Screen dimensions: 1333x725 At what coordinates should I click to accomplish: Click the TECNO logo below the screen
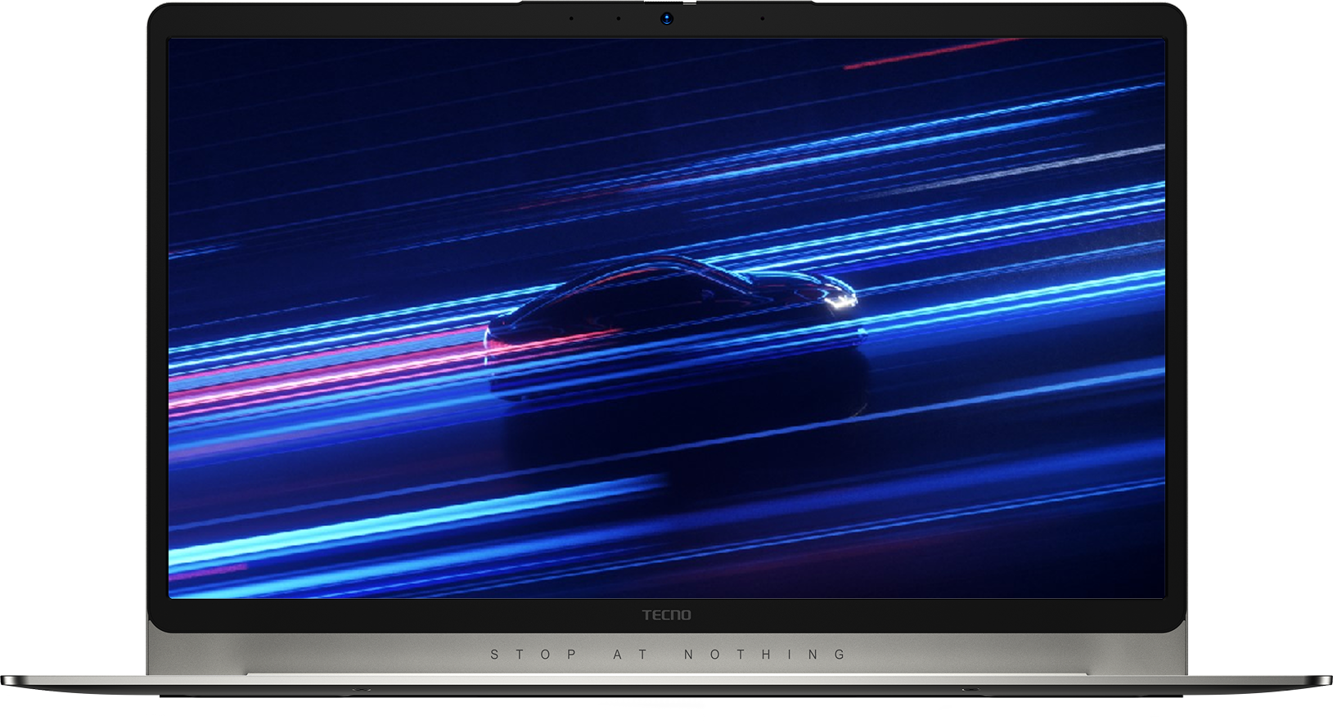coord(666,615)
